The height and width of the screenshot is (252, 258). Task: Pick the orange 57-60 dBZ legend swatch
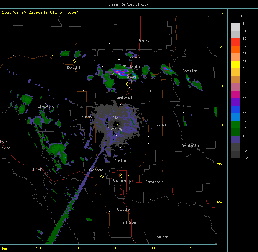[235, 49]
